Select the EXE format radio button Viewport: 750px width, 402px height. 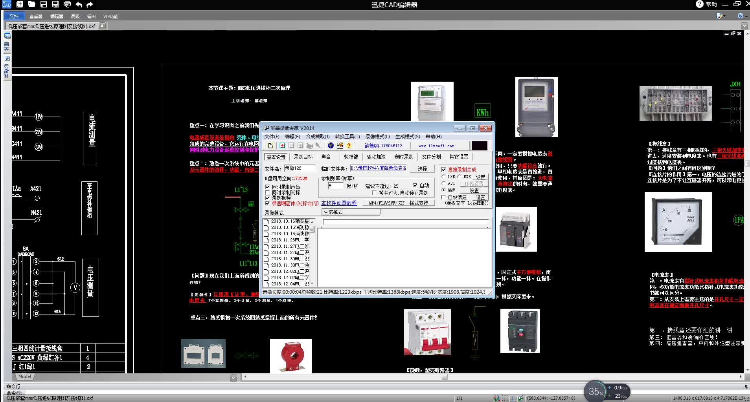click(x=459, y=177)
